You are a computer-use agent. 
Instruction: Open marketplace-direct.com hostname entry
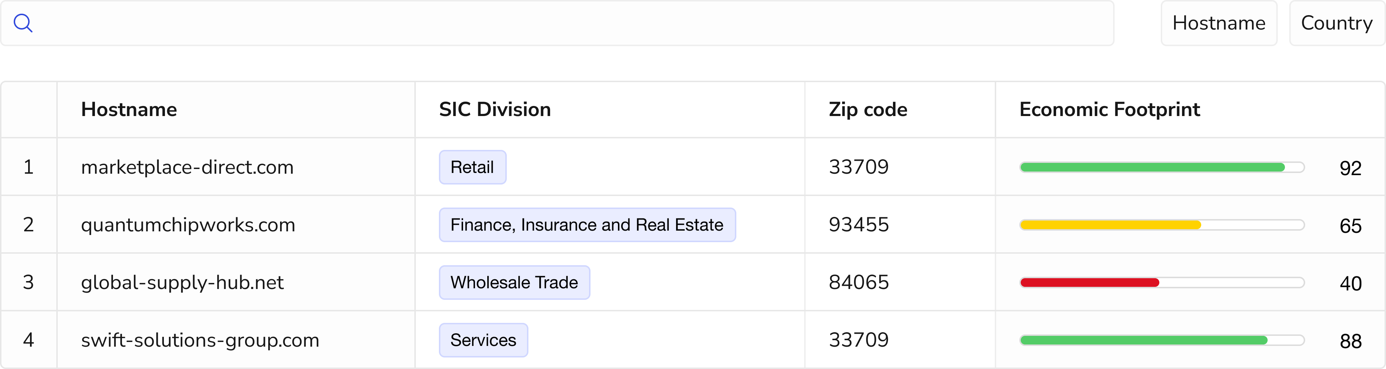point(187,167)
